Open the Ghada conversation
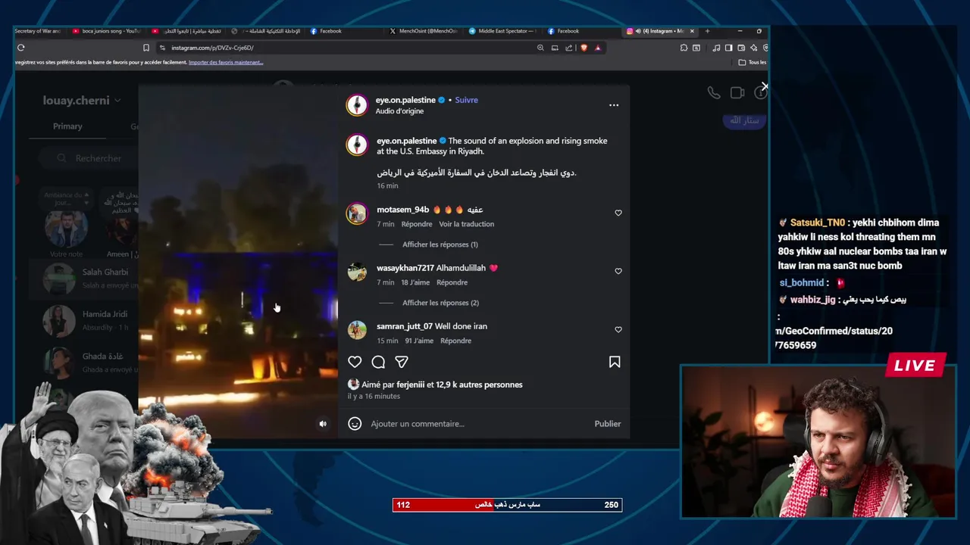The width and height of the screenshot is (970, 545). [83, 362]
